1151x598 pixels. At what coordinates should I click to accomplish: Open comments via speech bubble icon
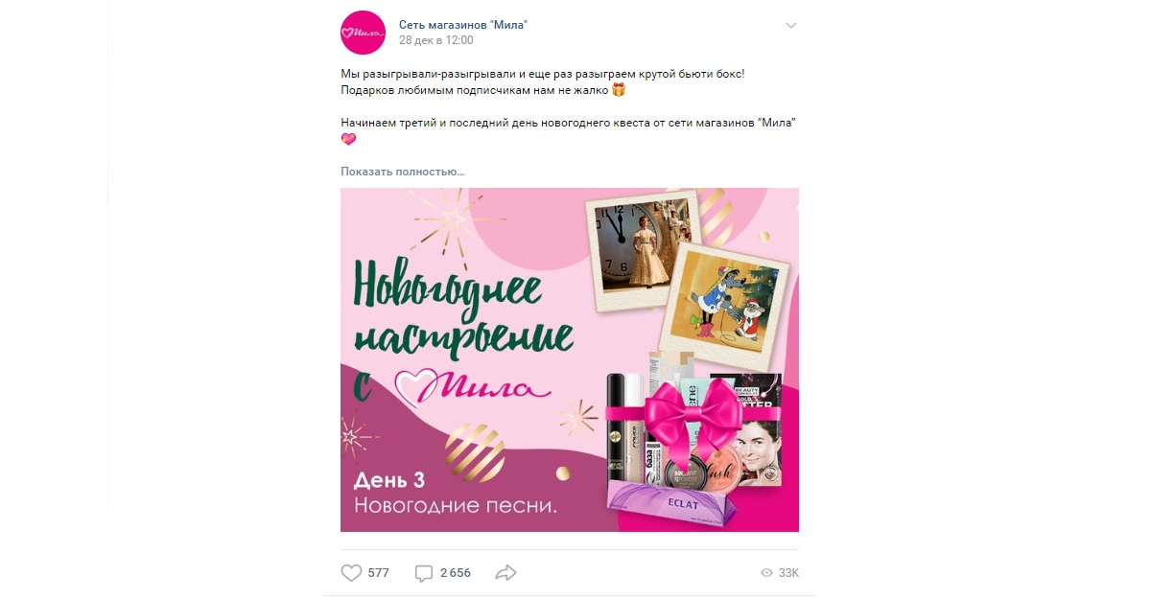tap(424, 573)
